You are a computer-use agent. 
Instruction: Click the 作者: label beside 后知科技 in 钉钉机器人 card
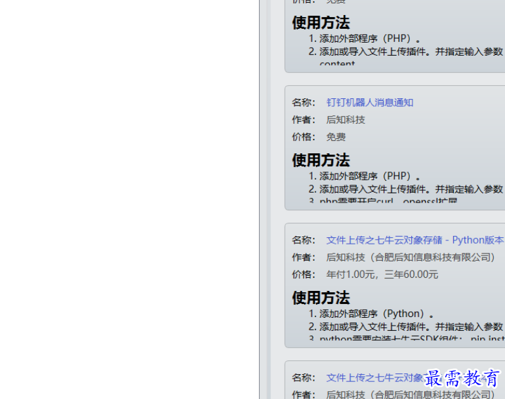click(x=304, y=120)
